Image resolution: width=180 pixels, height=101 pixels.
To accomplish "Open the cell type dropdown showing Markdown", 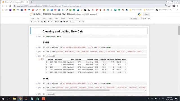I will 75,22.
